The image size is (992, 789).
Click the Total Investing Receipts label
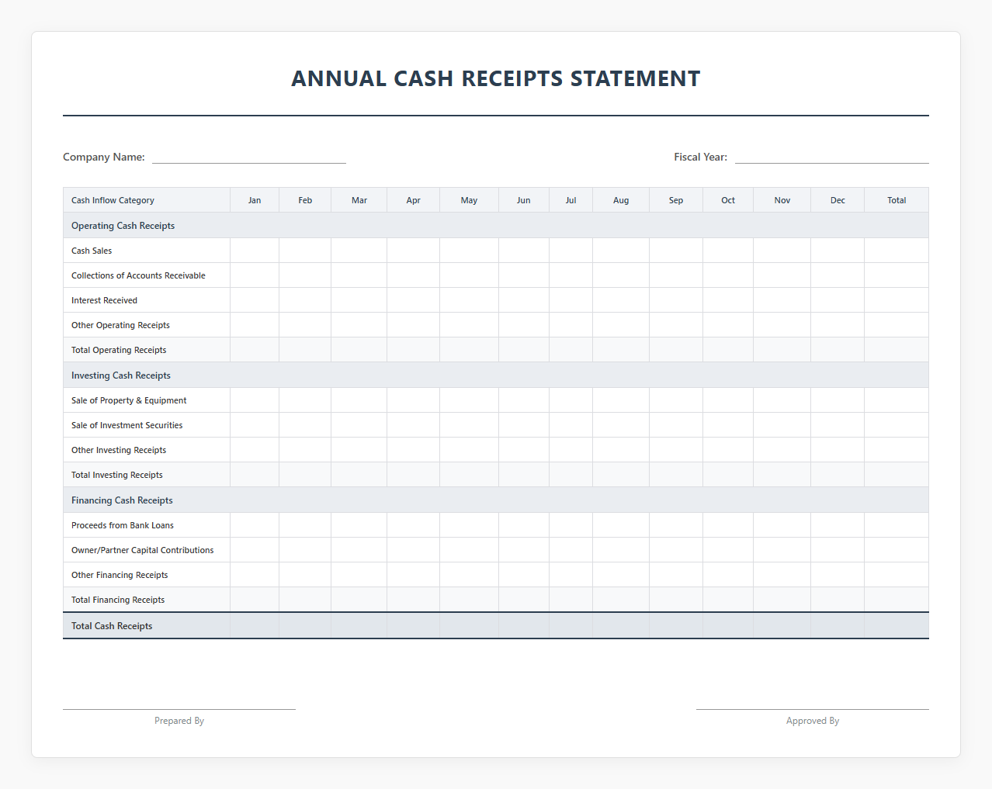[117, 475]
